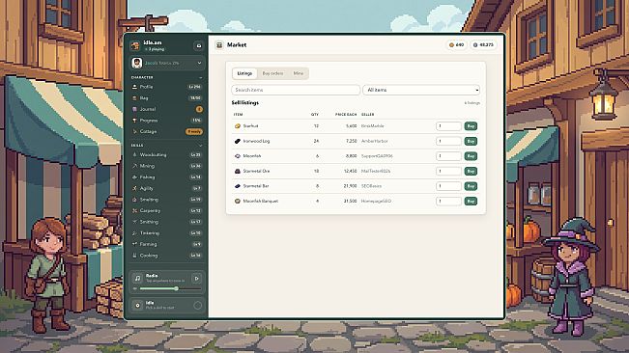Viewport: 629px width, 353px height.
Task: Open the Bag inventory icon
Action: 135,97
